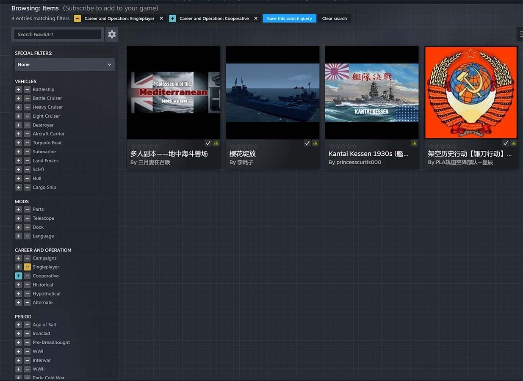
Task: Include Dock mods with plus button
Action: tap(19, 227)
